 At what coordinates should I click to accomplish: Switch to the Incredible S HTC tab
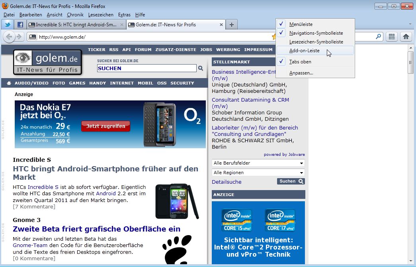[x=74, y=24]
